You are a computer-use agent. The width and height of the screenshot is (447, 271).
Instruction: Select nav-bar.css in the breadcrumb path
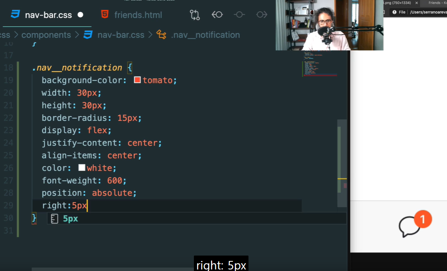point(121,35)
